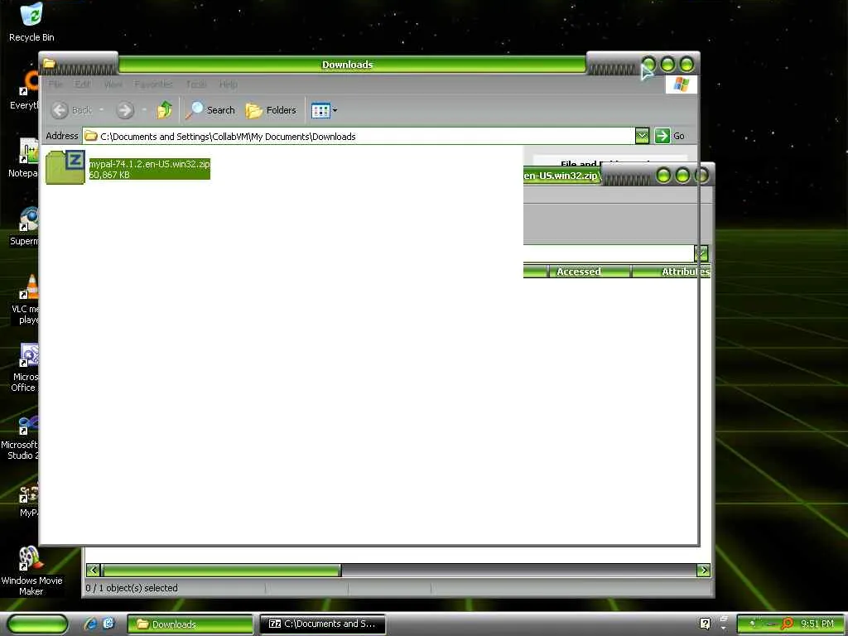
Task: Click the help question mark tray icon
Action: click(x=706, y=624)
